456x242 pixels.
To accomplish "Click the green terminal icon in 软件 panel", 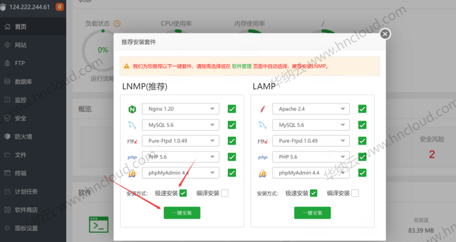I will pyautogui.click(x=98, y=224).
